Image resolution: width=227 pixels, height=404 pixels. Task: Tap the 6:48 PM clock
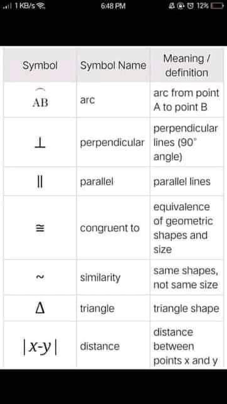[x=113, y=6]
